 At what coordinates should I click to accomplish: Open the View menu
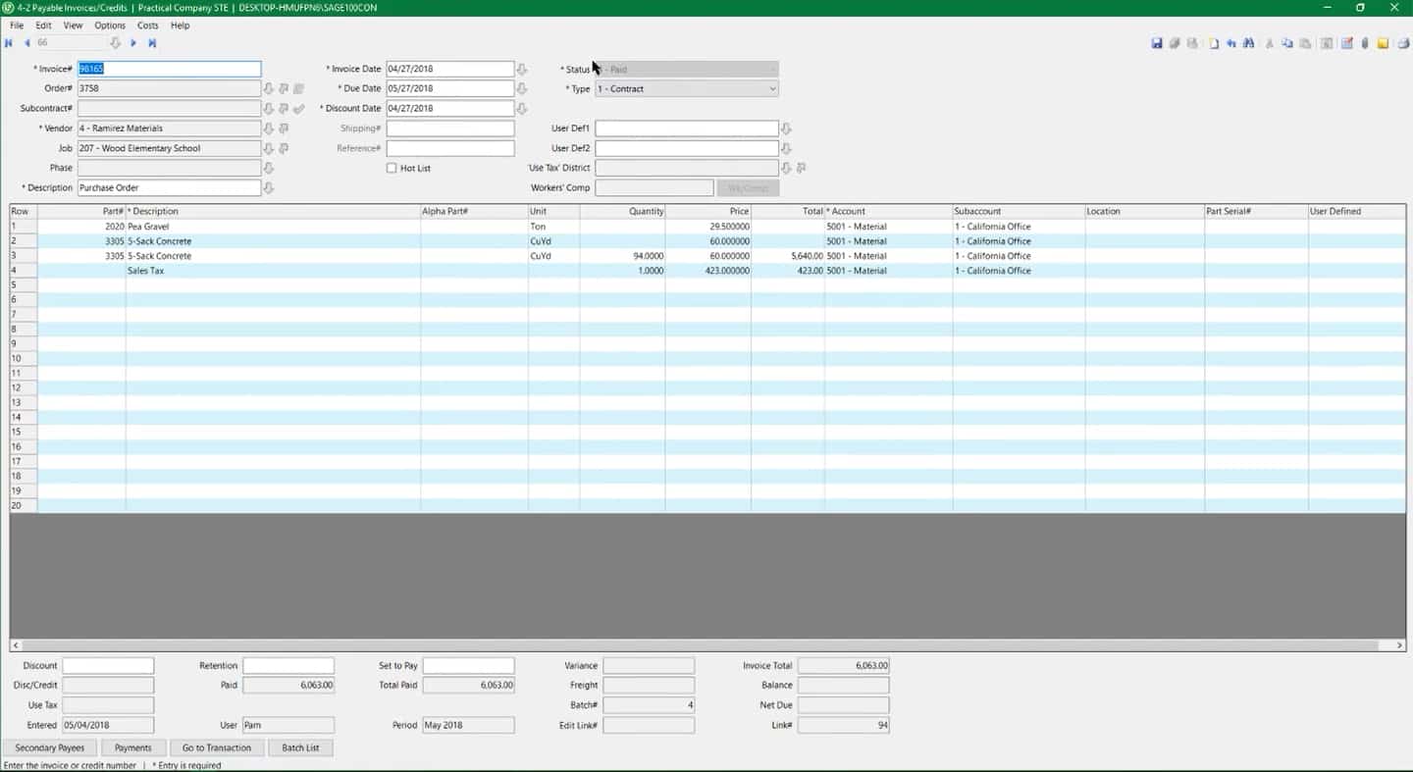point(73,26)
